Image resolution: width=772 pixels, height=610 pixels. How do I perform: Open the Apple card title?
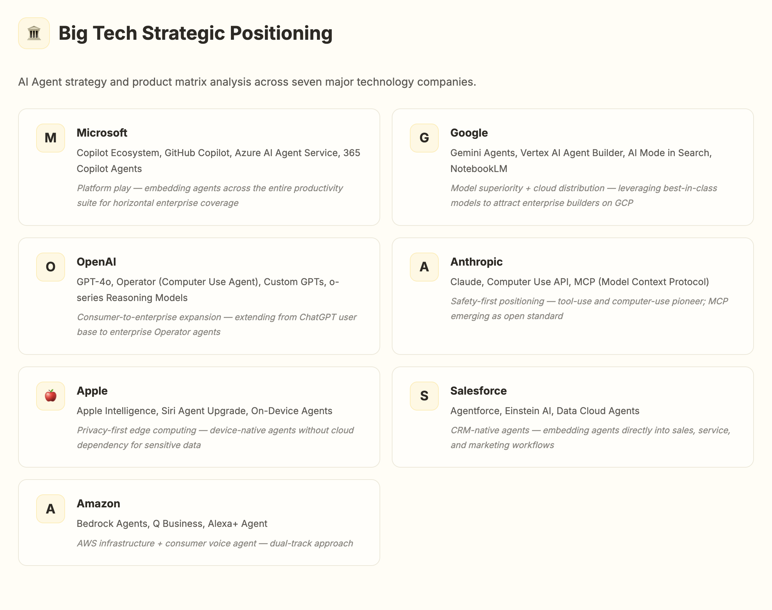92,391
